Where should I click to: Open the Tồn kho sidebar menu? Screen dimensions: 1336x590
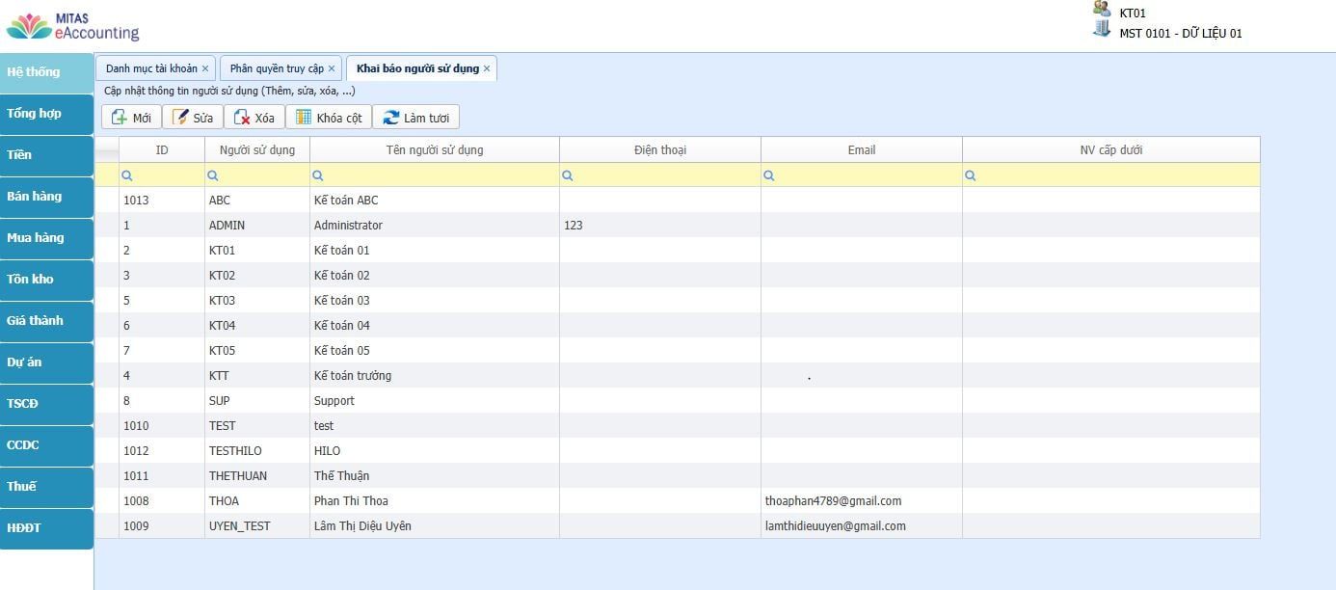(46, 280)
